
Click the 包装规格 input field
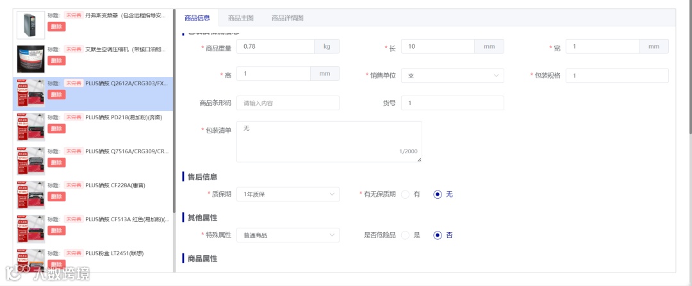click(x=617, y=76)
